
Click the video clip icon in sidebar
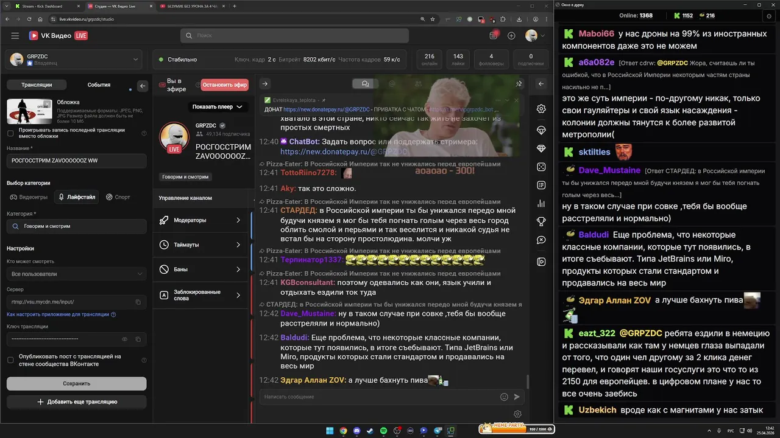click(541, 262)
